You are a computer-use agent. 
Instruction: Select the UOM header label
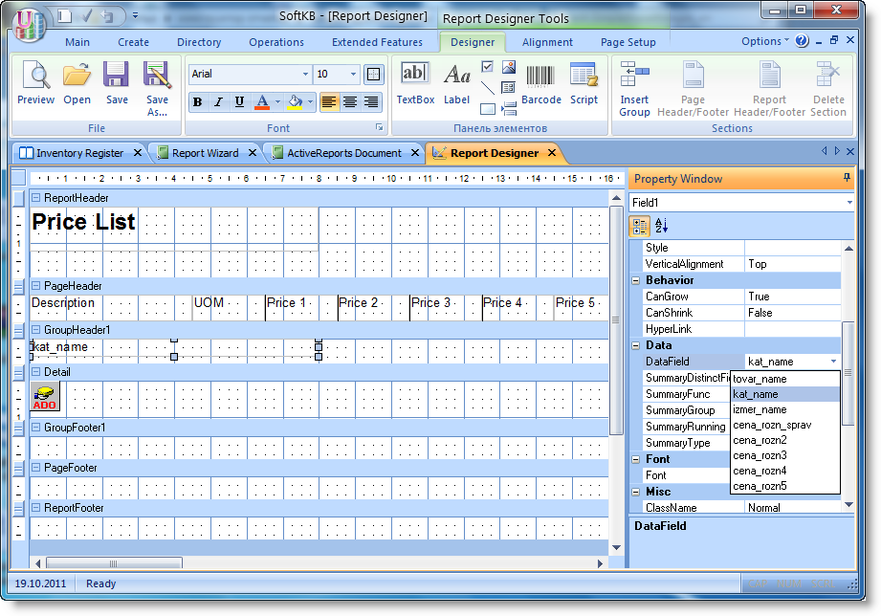[209, 302]
